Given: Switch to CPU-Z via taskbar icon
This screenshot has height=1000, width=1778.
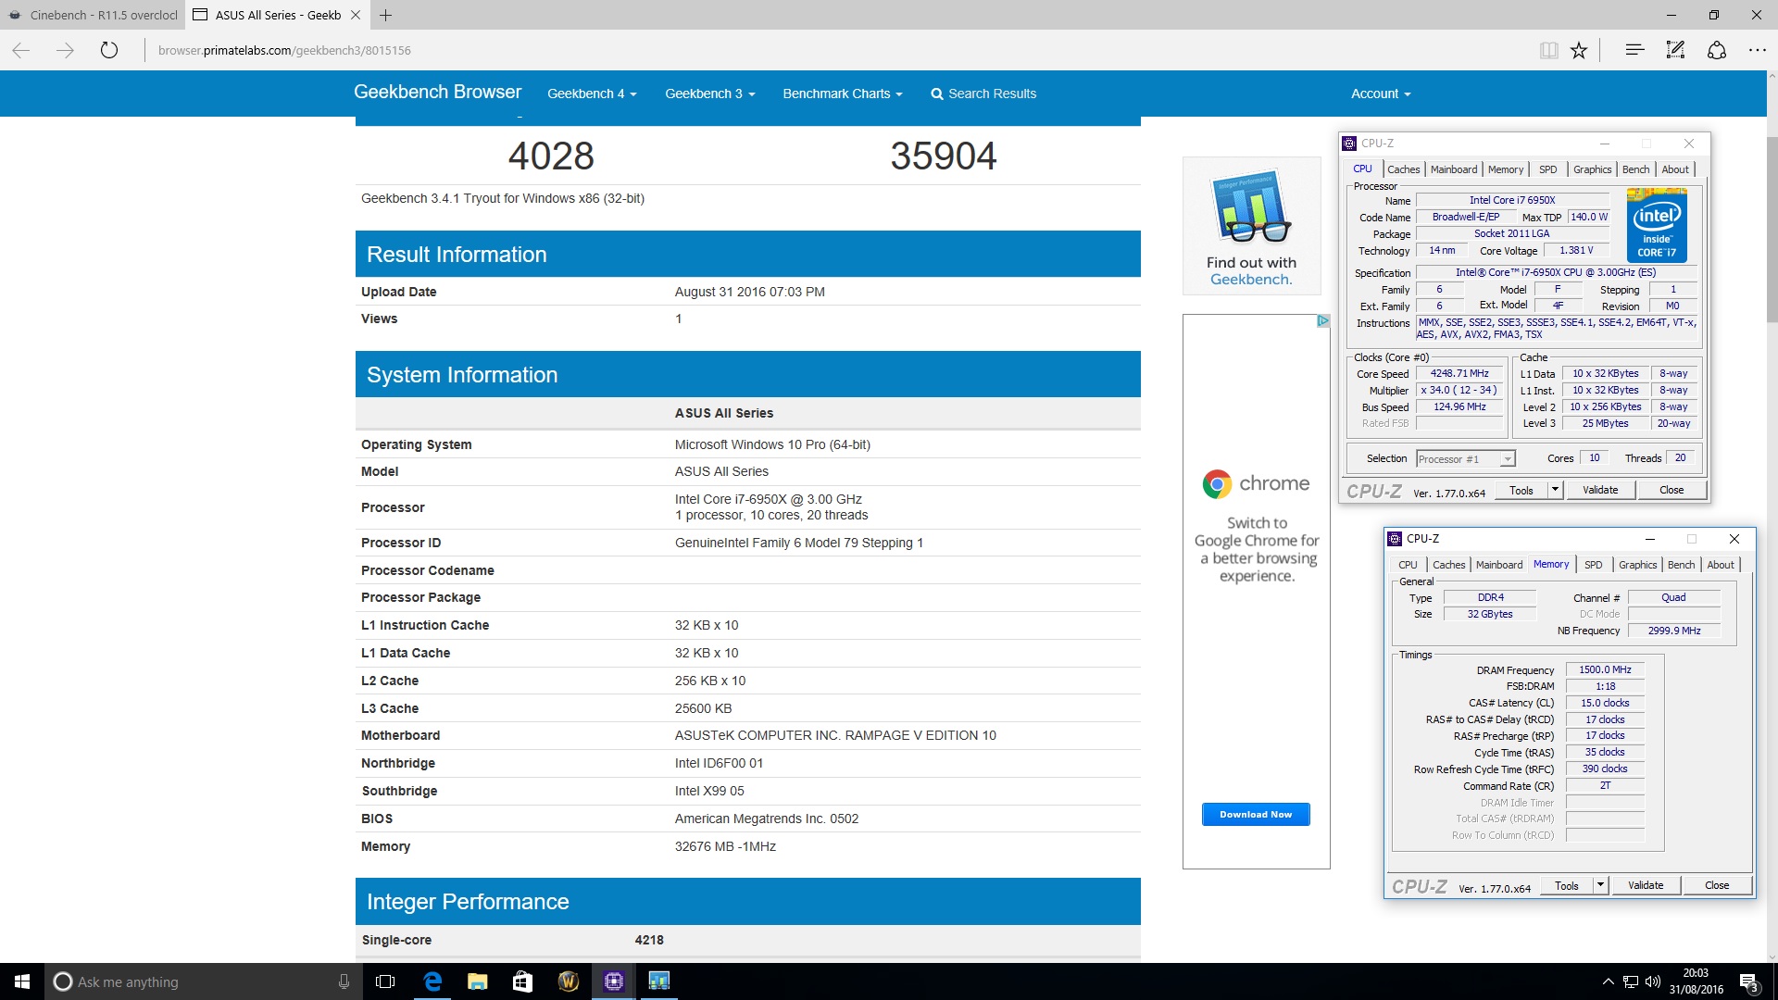Looking at the screenshot, I should (613, 981).
